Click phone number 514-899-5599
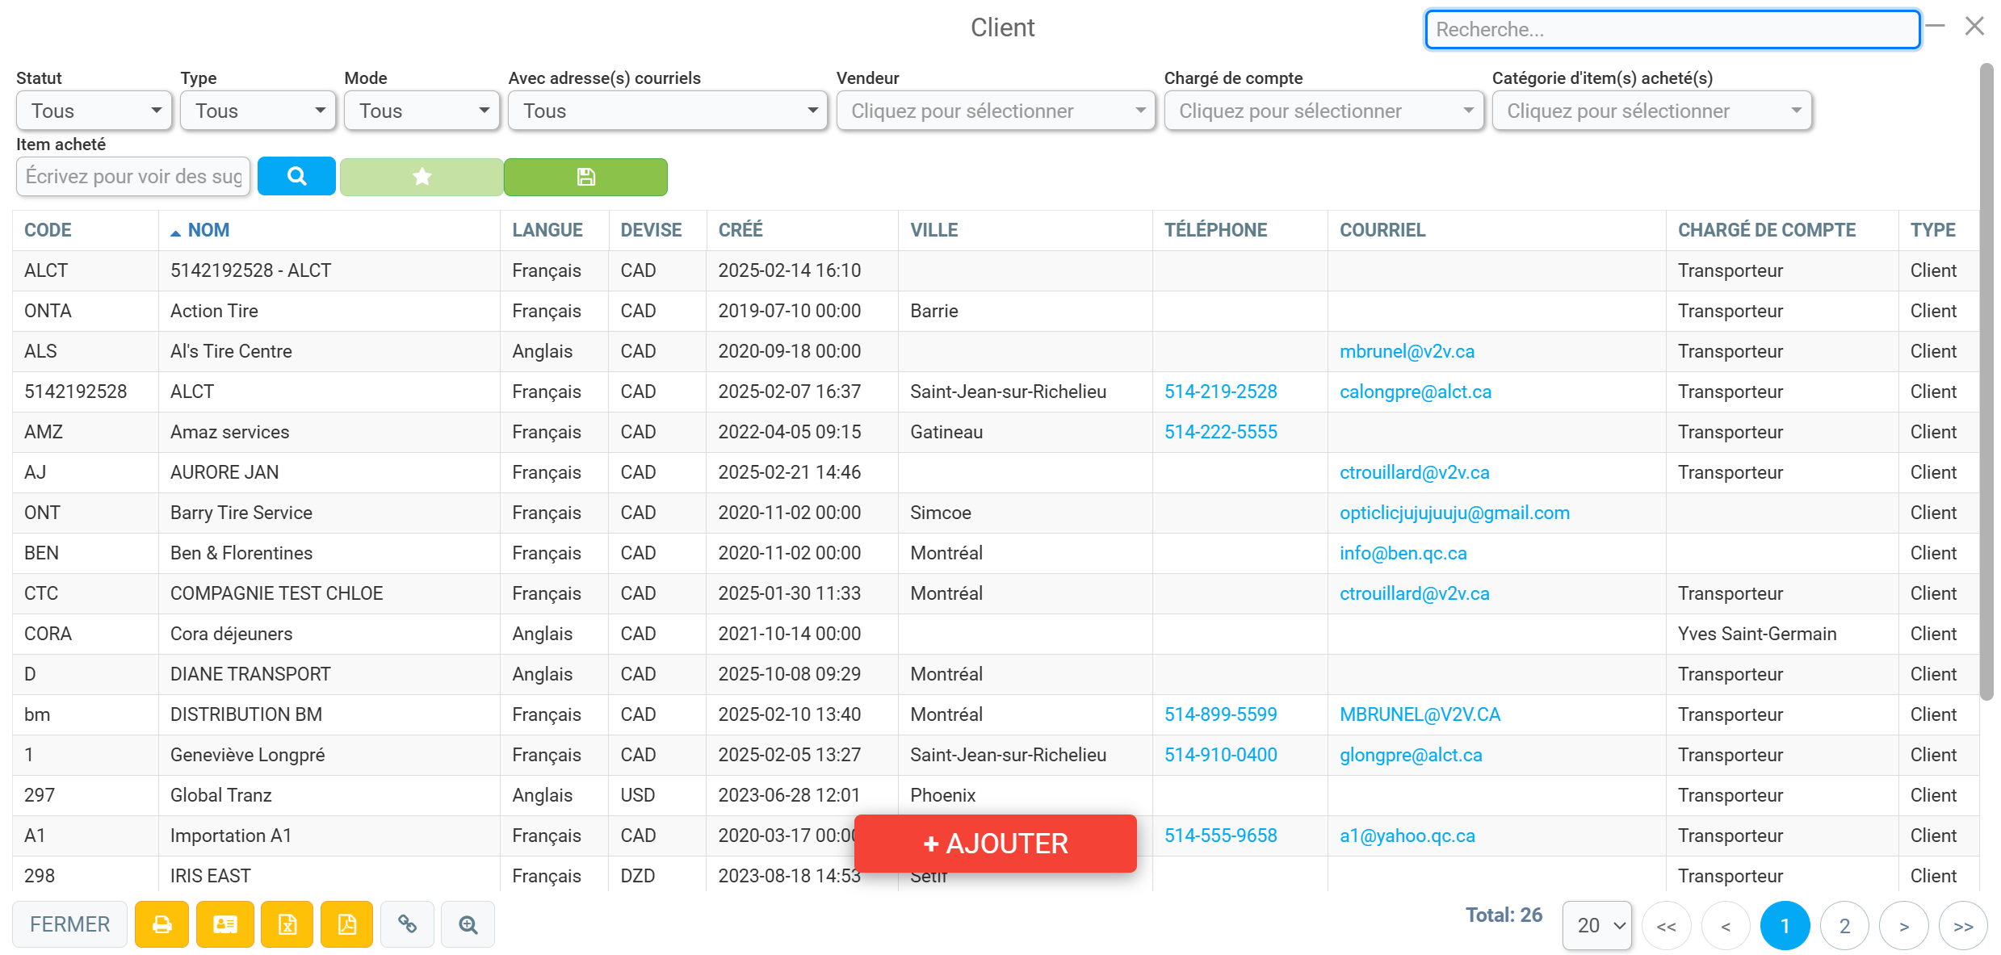Viewport: 2001px width, 955px height. click(x=1220, y=714)
